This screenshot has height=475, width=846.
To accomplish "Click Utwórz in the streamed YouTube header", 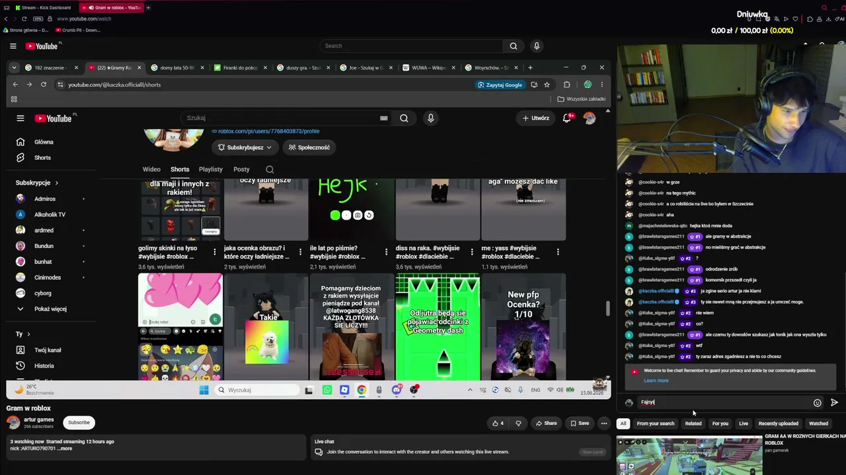I will [x=536, y=118].
